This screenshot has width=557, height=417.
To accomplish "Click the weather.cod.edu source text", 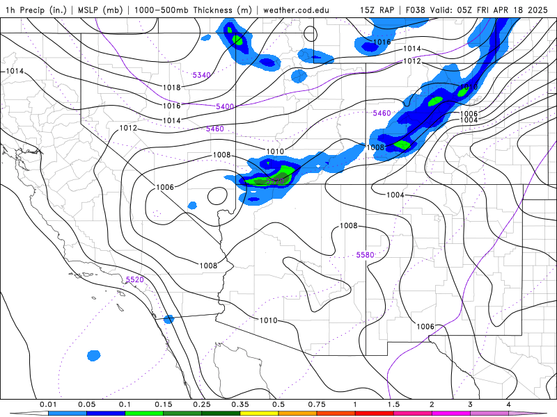I will click(x=296, y=10).
